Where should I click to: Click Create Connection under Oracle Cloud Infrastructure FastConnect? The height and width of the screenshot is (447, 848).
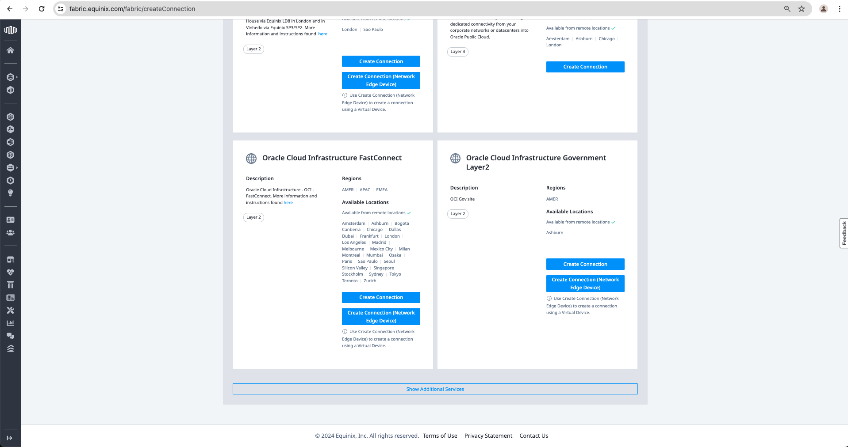(x=380, y=297)
